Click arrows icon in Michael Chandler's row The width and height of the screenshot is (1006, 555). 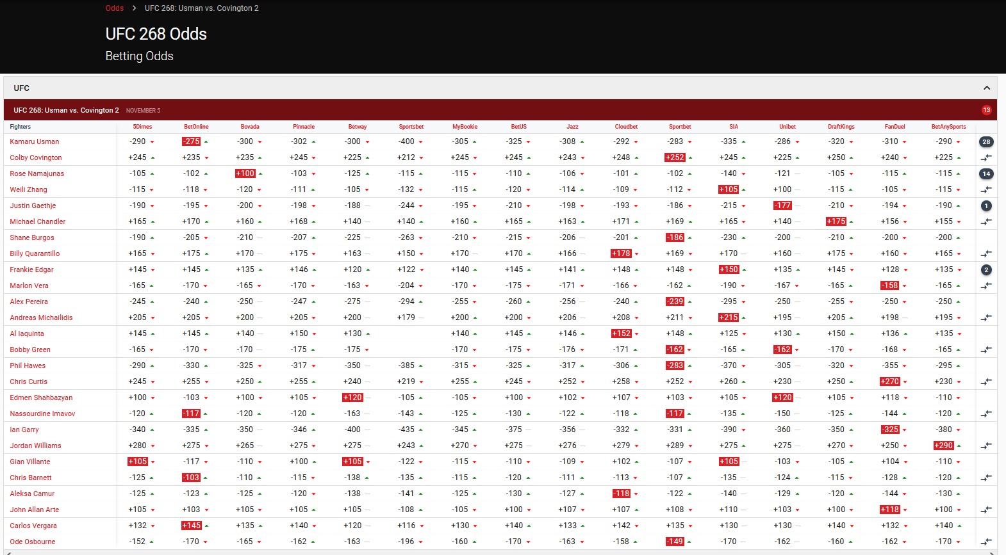coord(986,221)
